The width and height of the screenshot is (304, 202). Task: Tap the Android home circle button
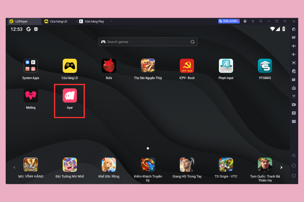click(x=294, y=166)
